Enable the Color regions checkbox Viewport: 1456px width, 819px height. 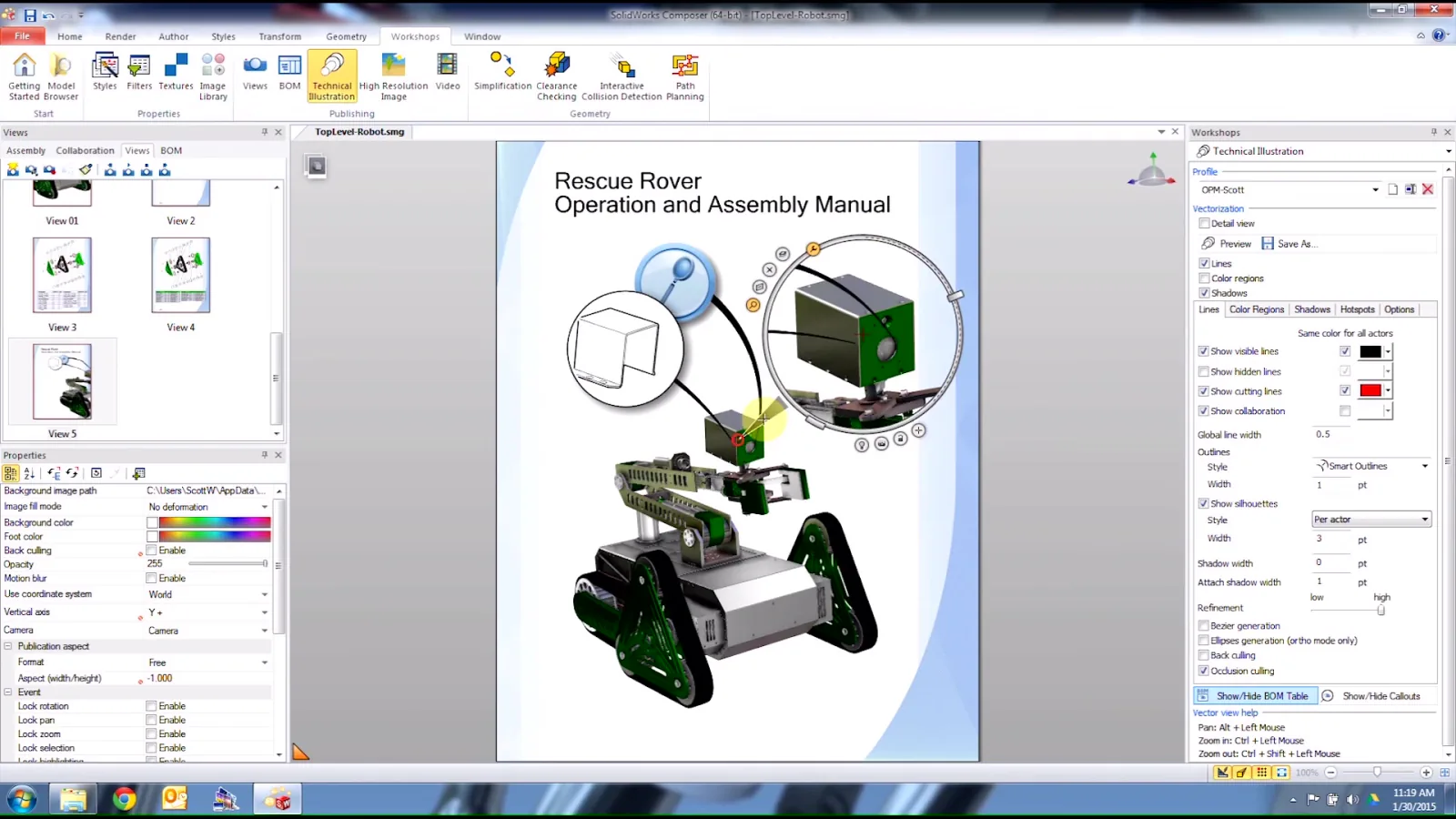[x=1205, y=278]
